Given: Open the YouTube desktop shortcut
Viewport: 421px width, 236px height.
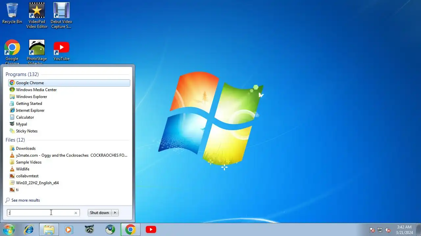Looking at the screenshot, I should click(62, 51).
